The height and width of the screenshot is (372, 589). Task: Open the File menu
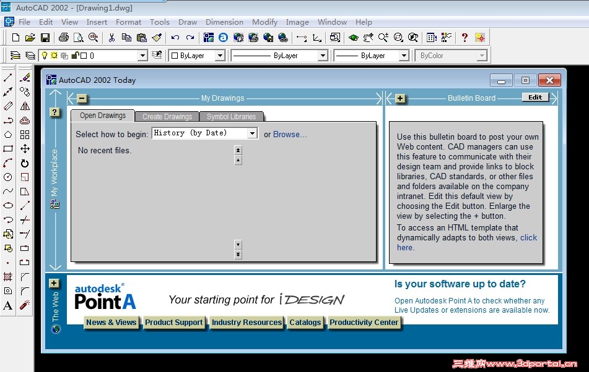pos(24,22)
